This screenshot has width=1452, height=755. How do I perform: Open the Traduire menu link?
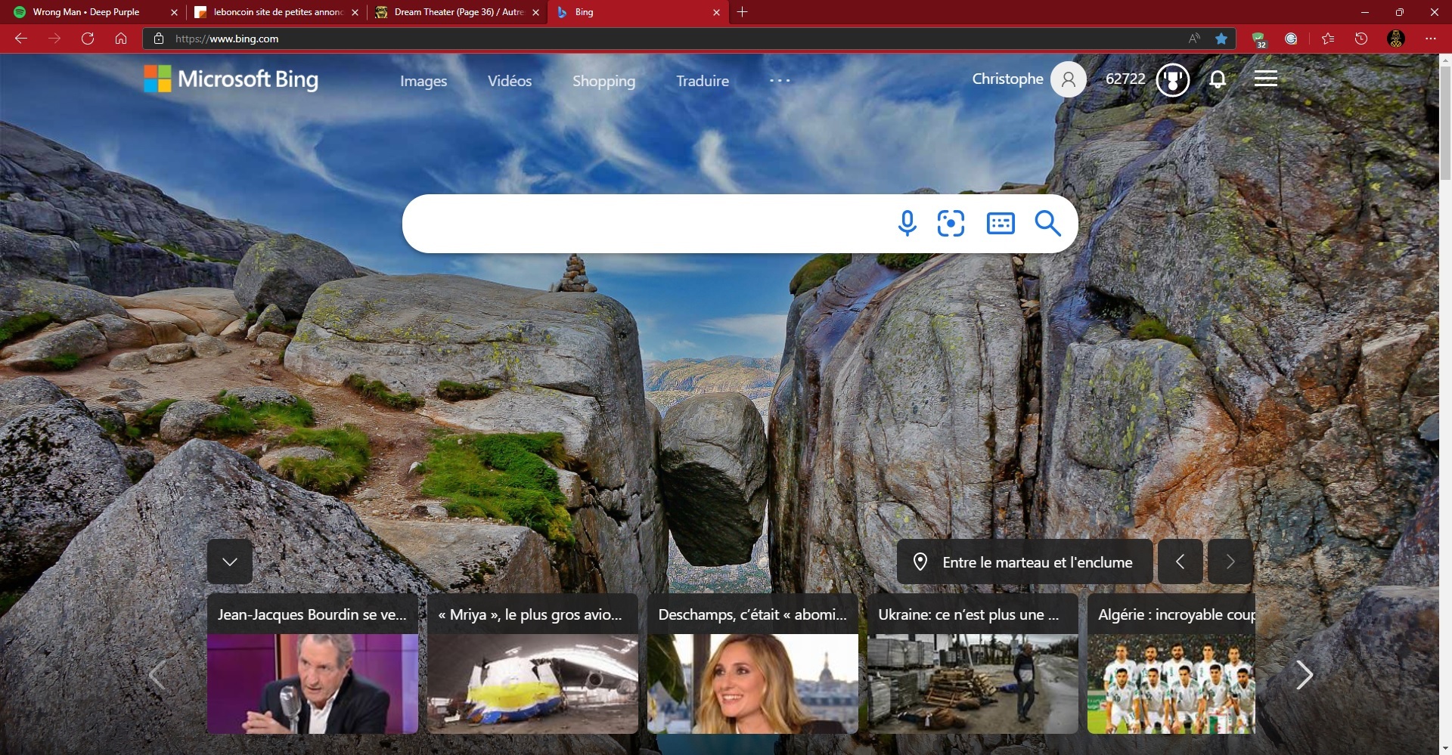click(x=703, y=81)
